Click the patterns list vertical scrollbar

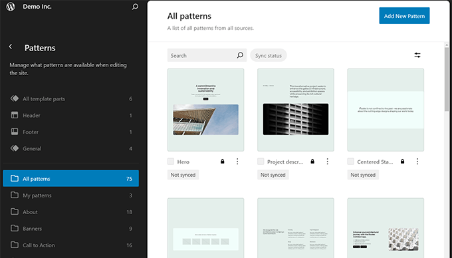click(447, 79)
